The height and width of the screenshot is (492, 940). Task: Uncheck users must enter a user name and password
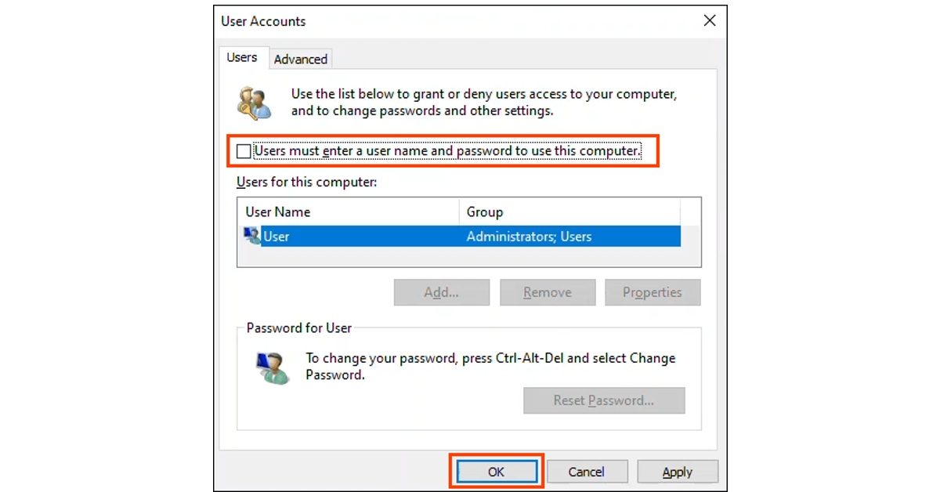click(243, 150)
